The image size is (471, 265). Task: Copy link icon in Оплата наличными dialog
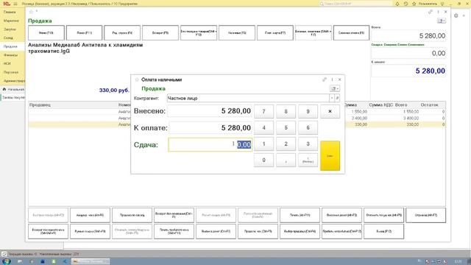[325, 79]
